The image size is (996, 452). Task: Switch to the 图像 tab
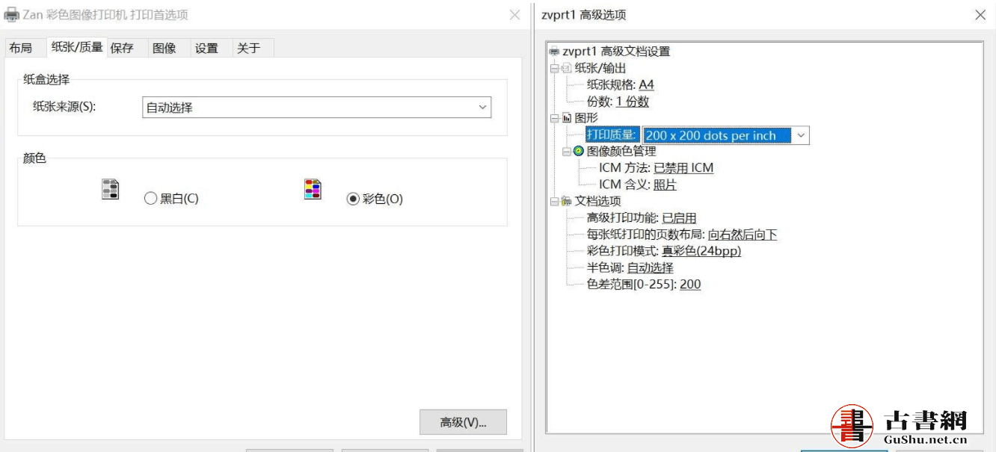[x=164, y=48]
